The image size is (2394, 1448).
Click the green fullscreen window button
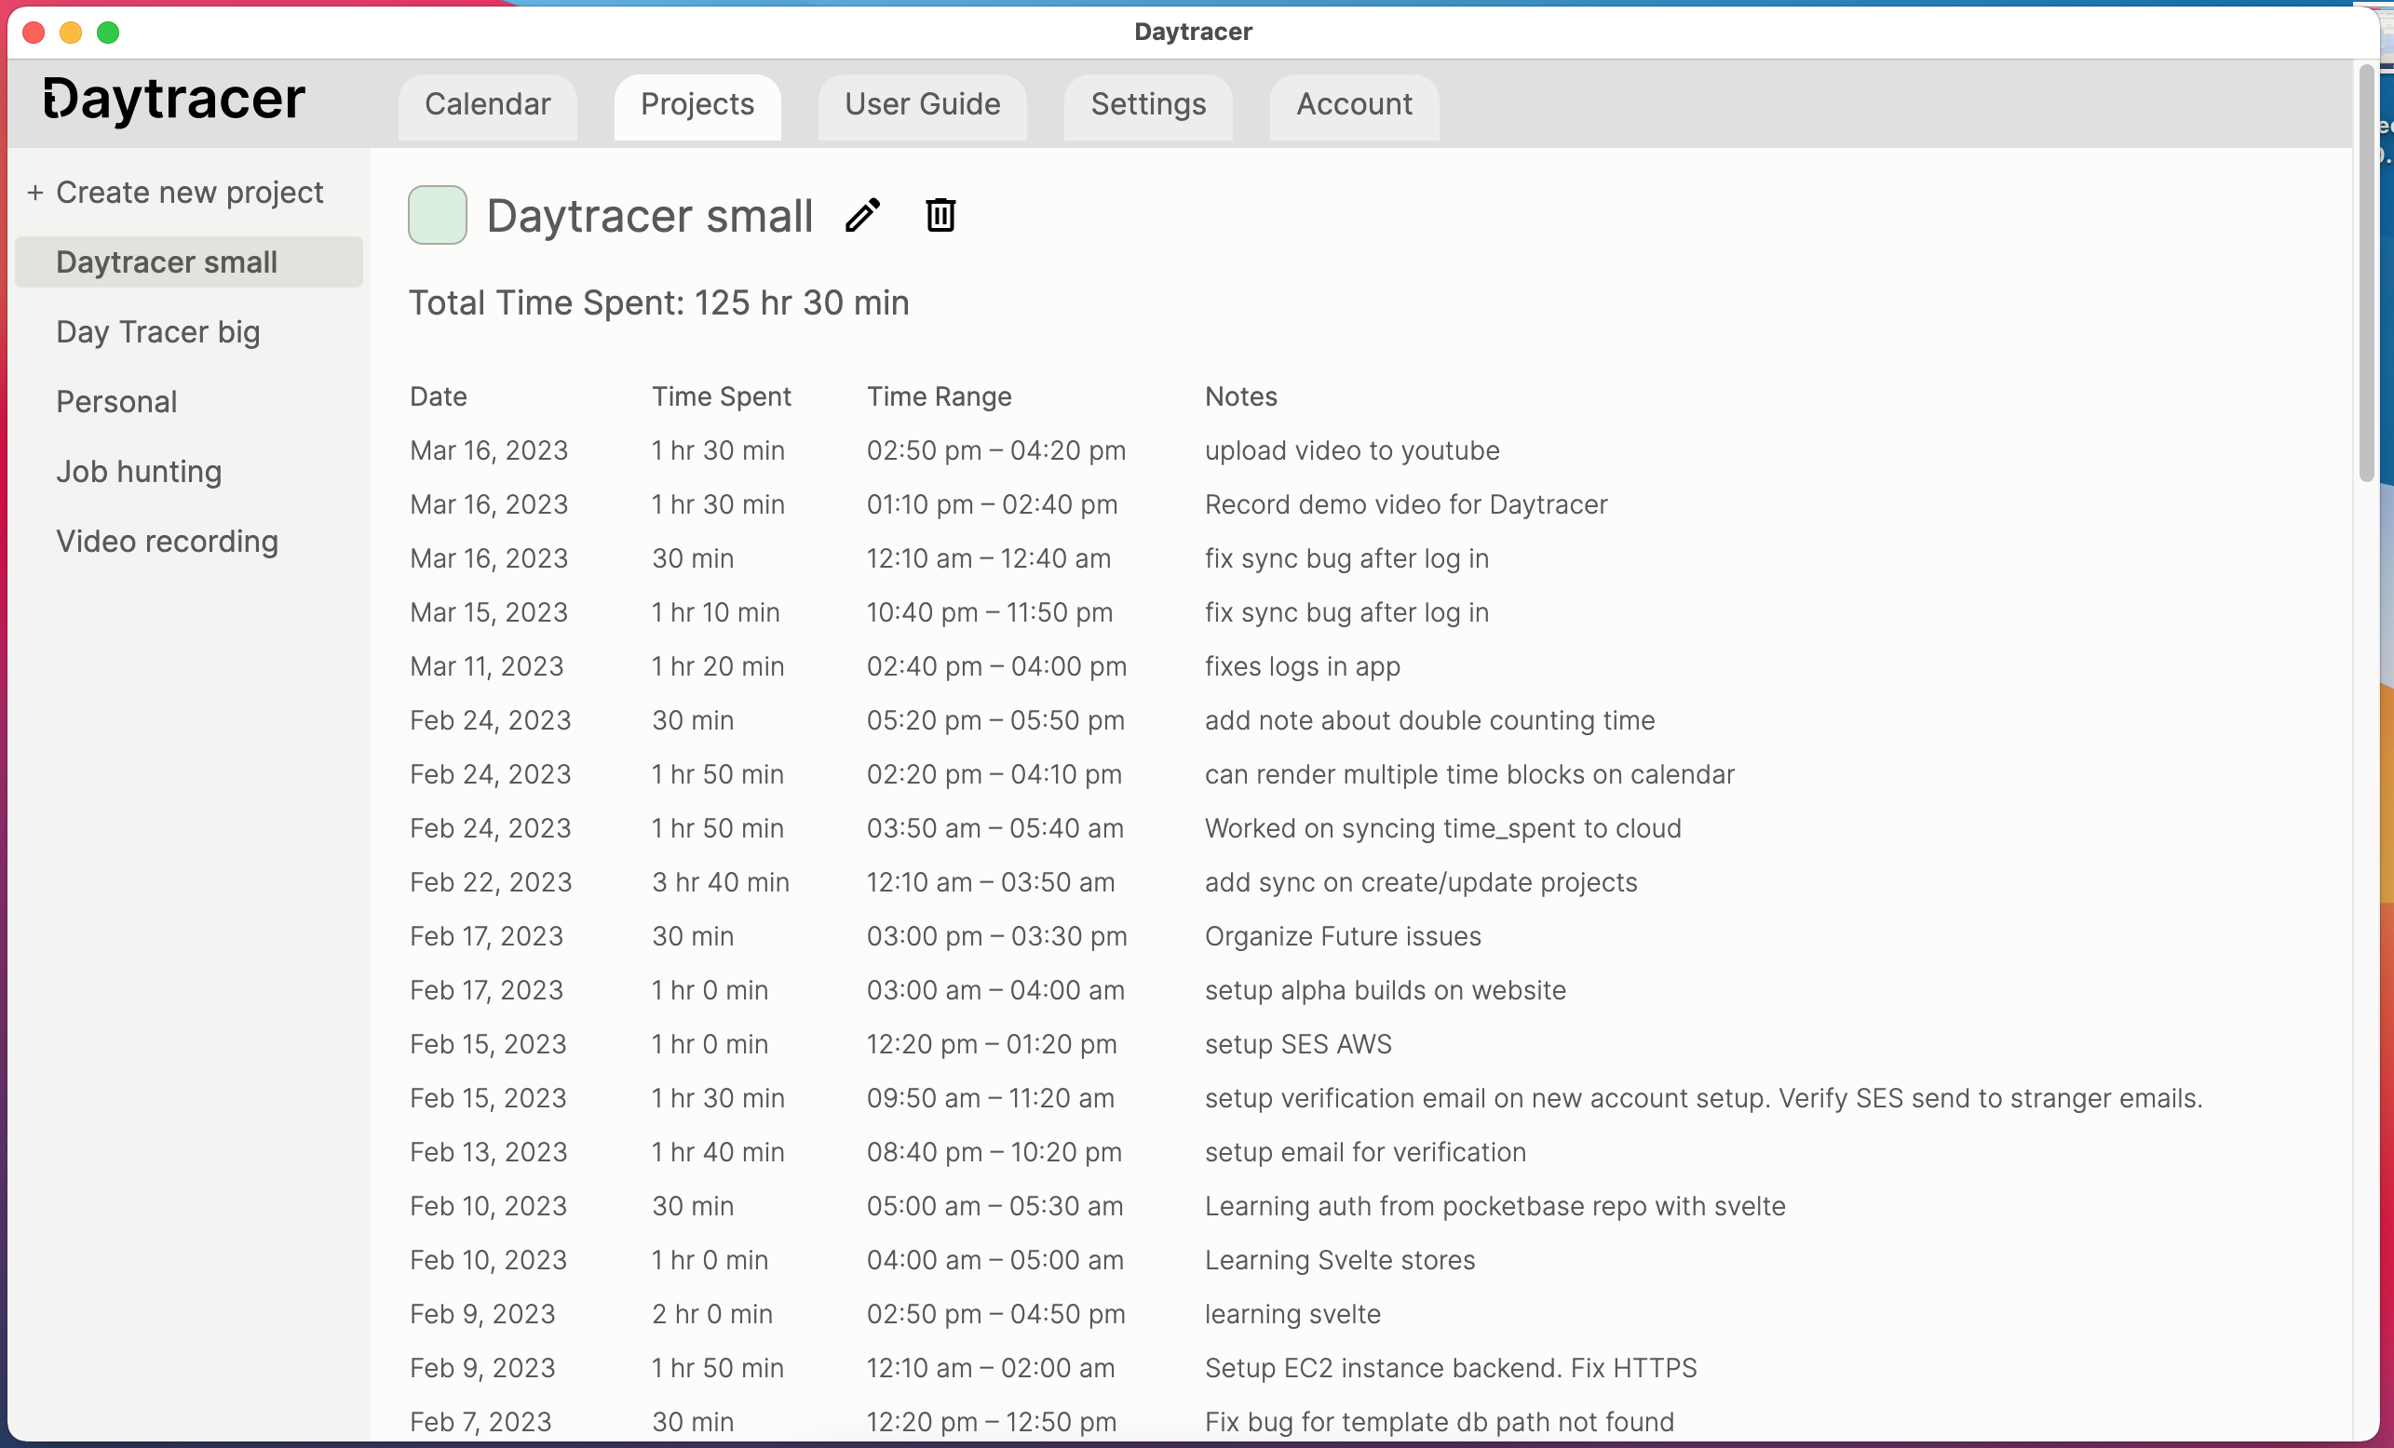click(x=108, y=32)
